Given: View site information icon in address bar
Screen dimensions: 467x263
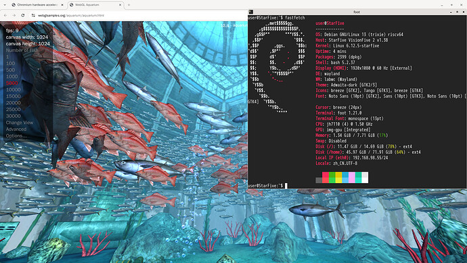Looking at the screenshot, I should tap(33, 15).
